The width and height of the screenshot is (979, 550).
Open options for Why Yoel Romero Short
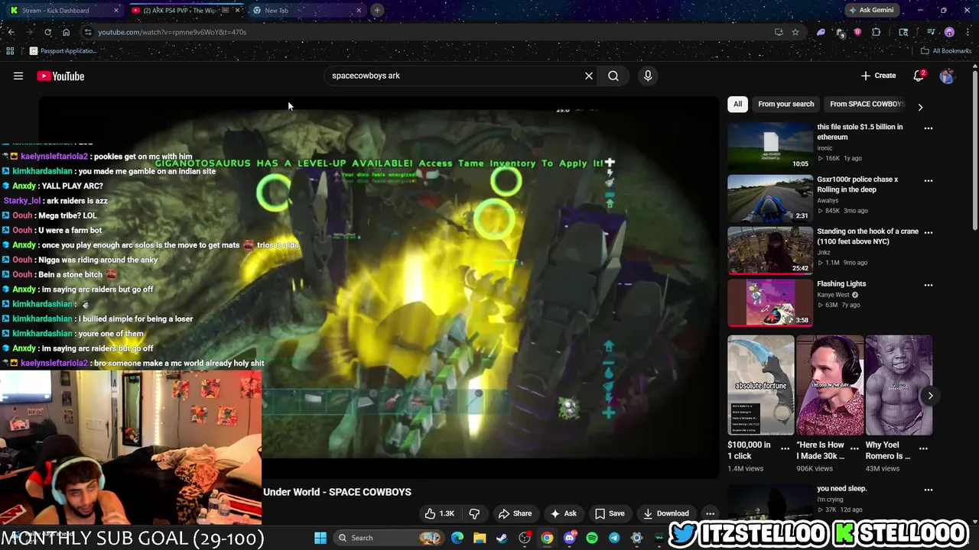pyautogui.click(x=923, y=448)
